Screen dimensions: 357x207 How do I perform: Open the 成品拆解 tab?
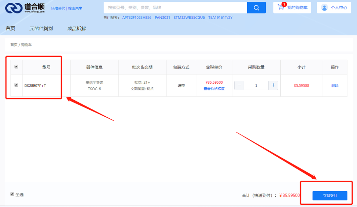[76, 28]
